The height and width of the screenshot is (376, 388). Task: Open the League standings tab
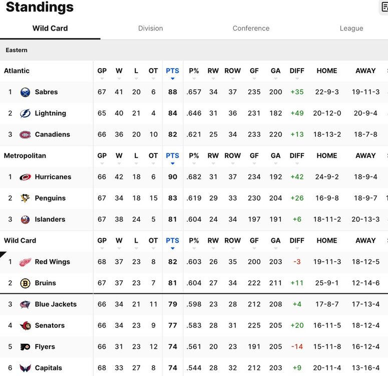tap(351, 29)
